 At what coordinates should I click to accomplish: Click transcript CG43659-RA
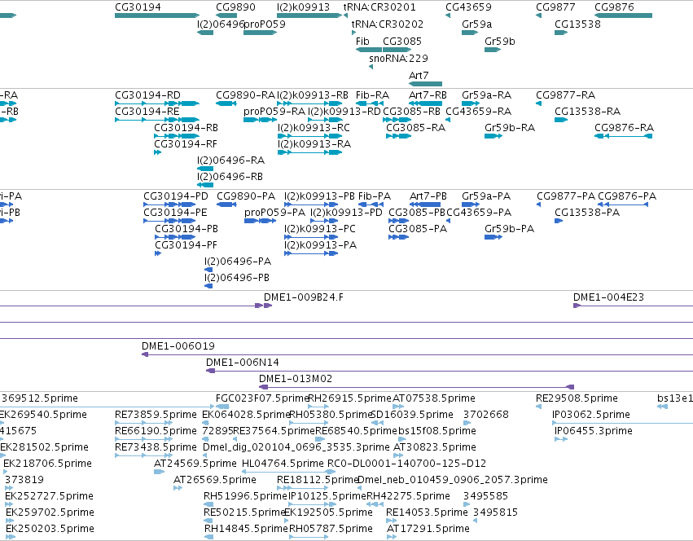coord(448,120)
